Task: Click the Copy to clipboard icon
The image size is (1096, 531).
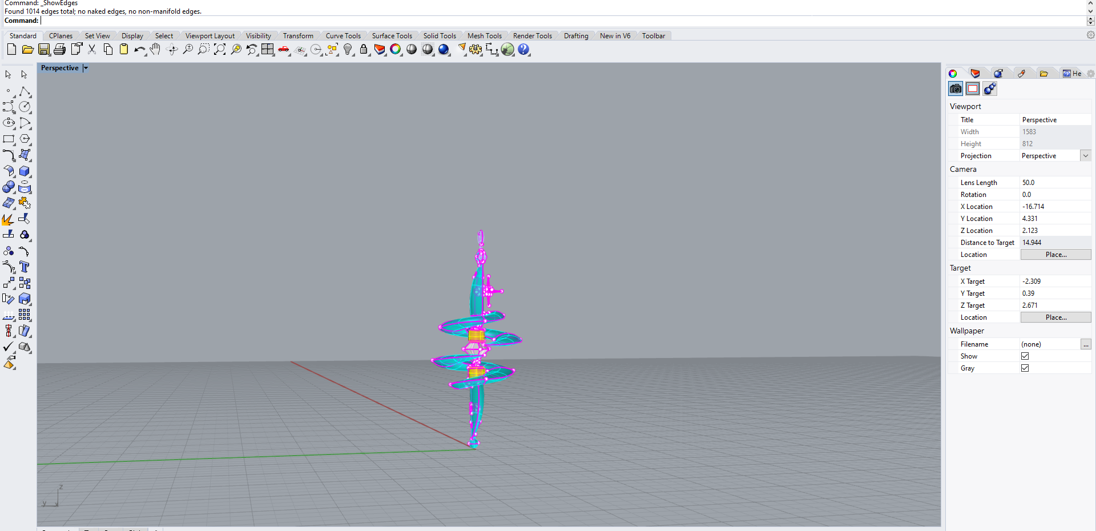Action: [108, 50]
